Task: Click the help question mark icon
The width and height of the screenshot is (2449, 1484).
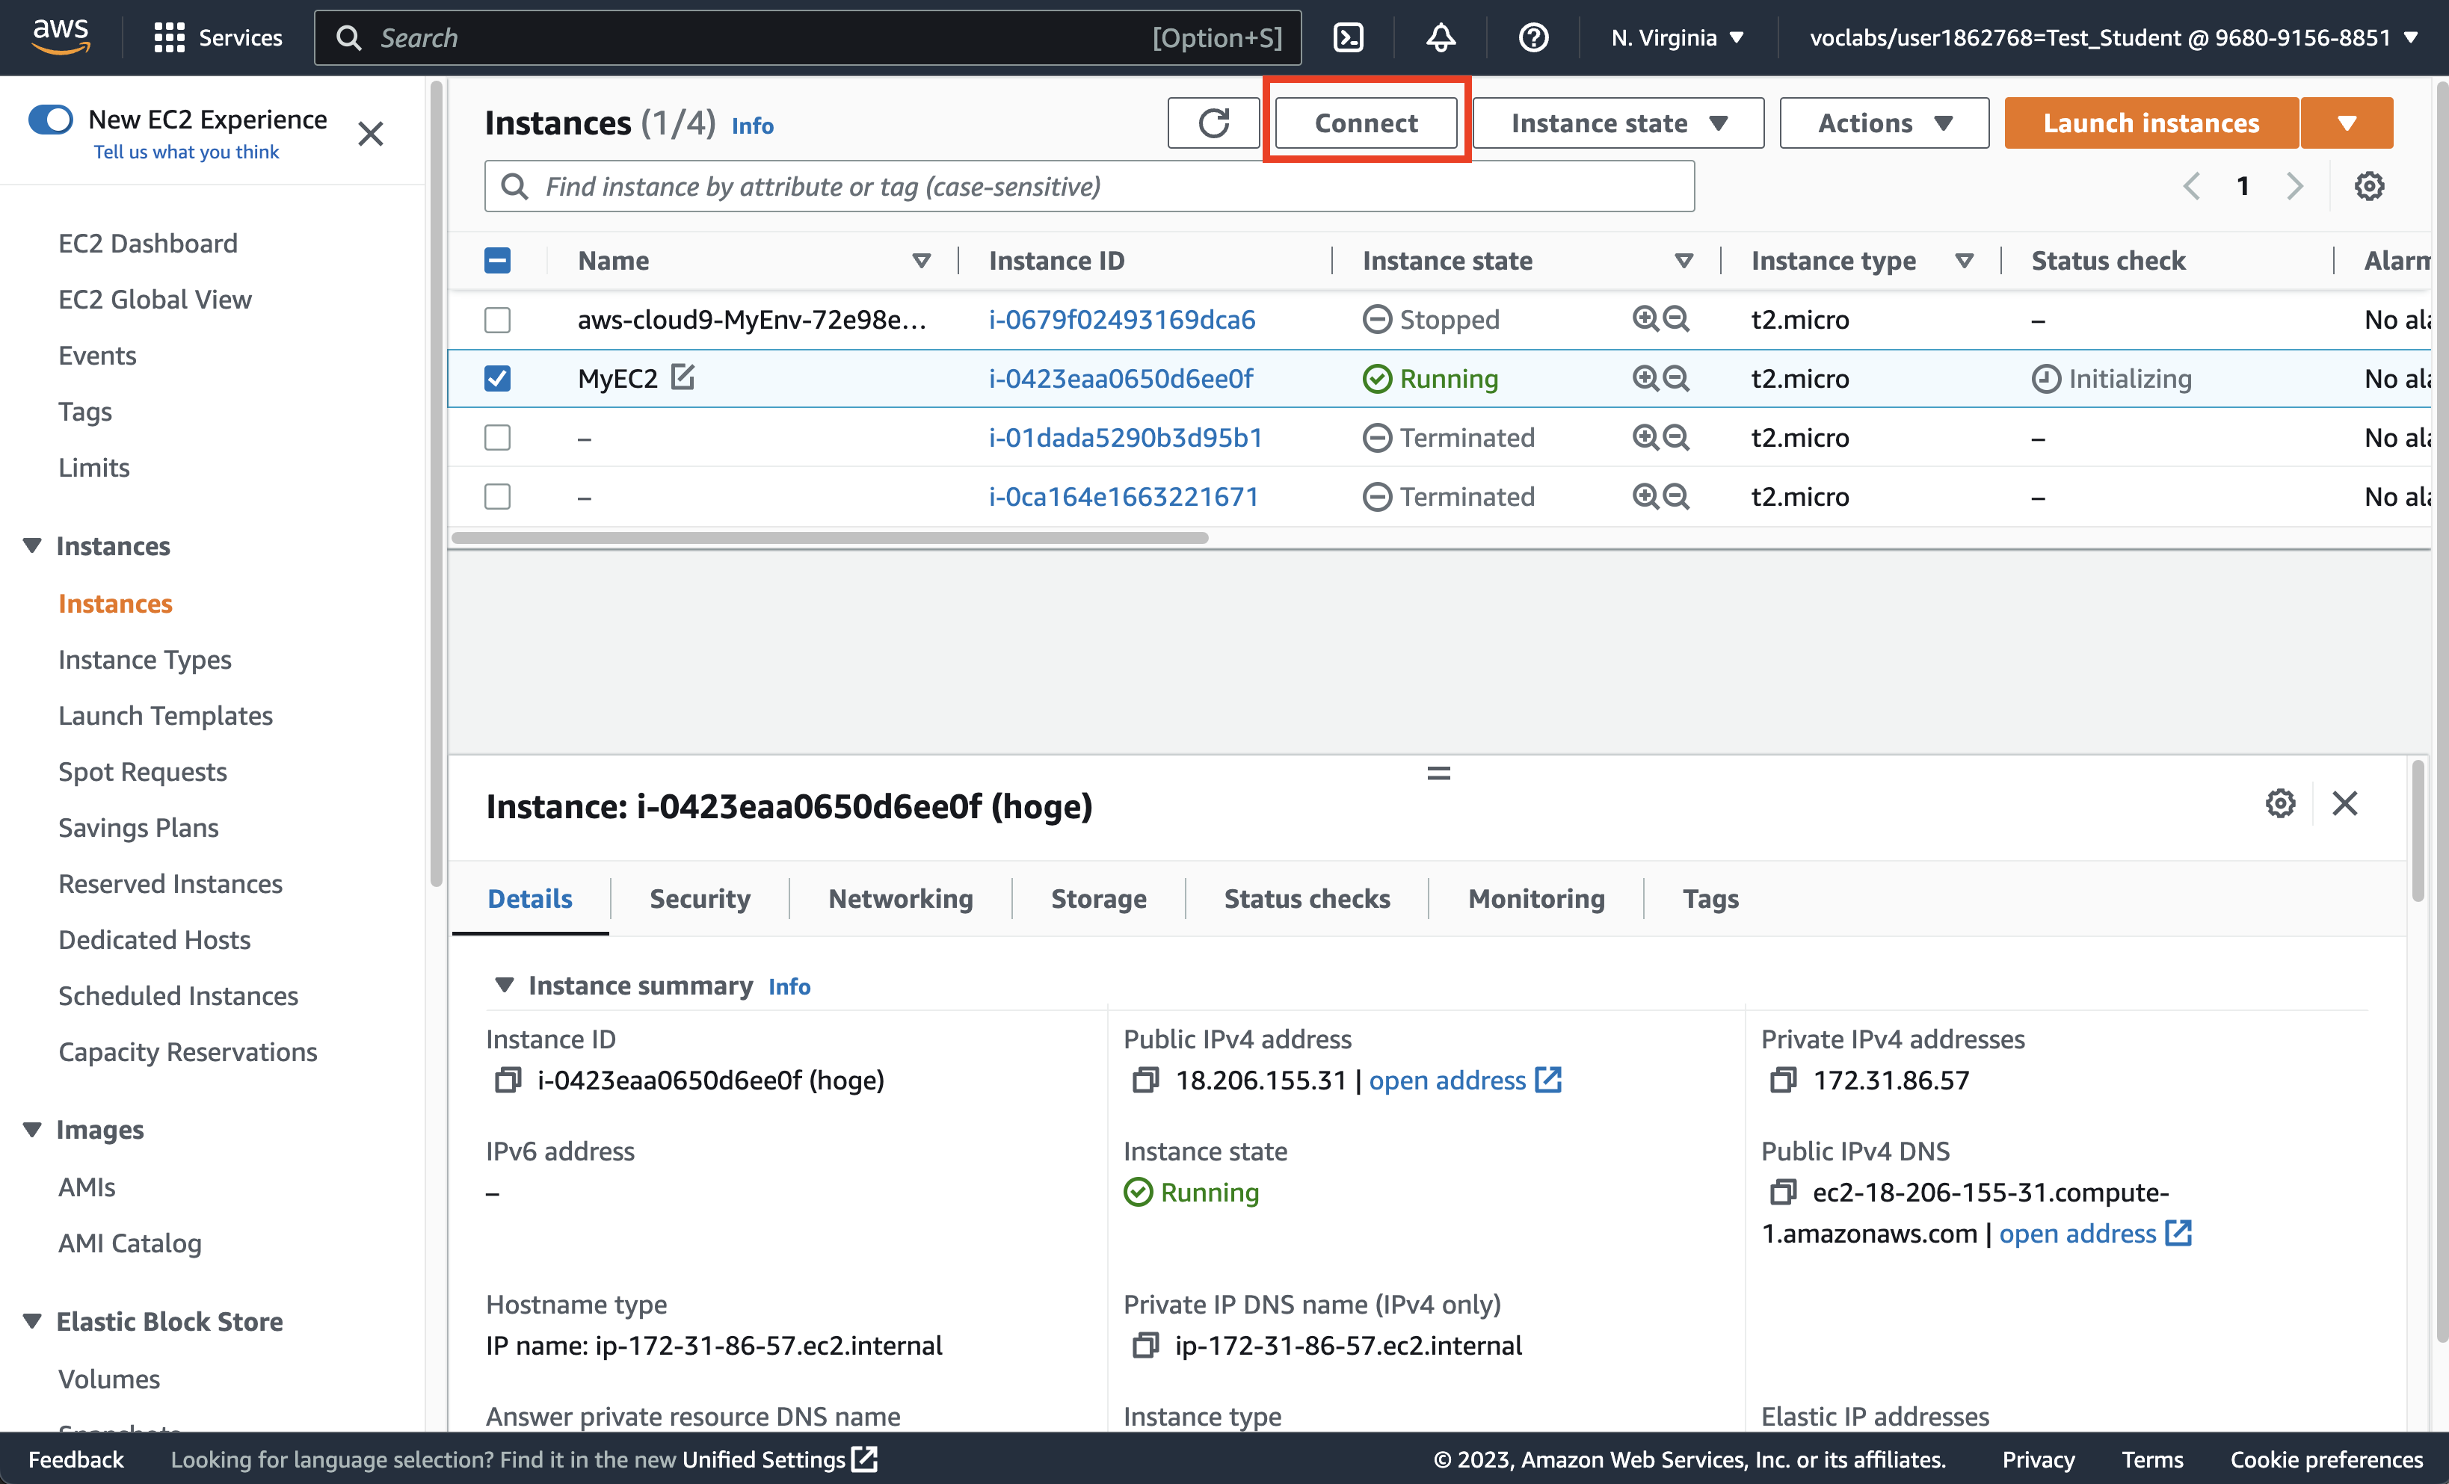Action: [1532, 38]
